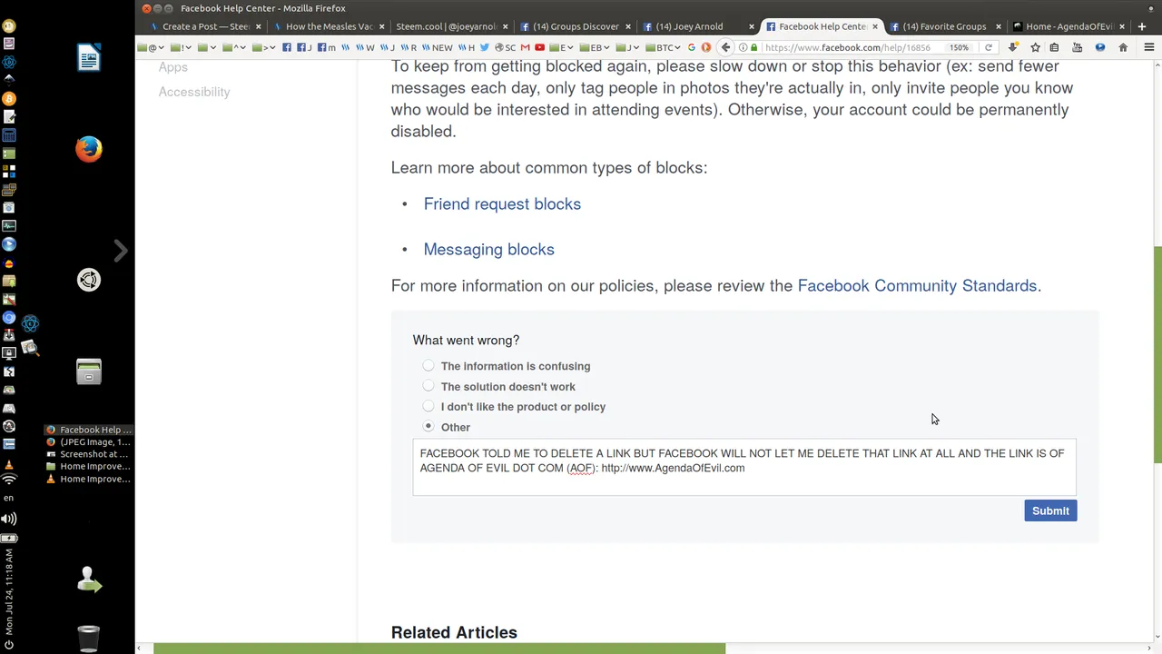The height and width of the screenshot is (654, 1162).
Task: Go back with the Firefox back arrow
Action: [725, 47]
